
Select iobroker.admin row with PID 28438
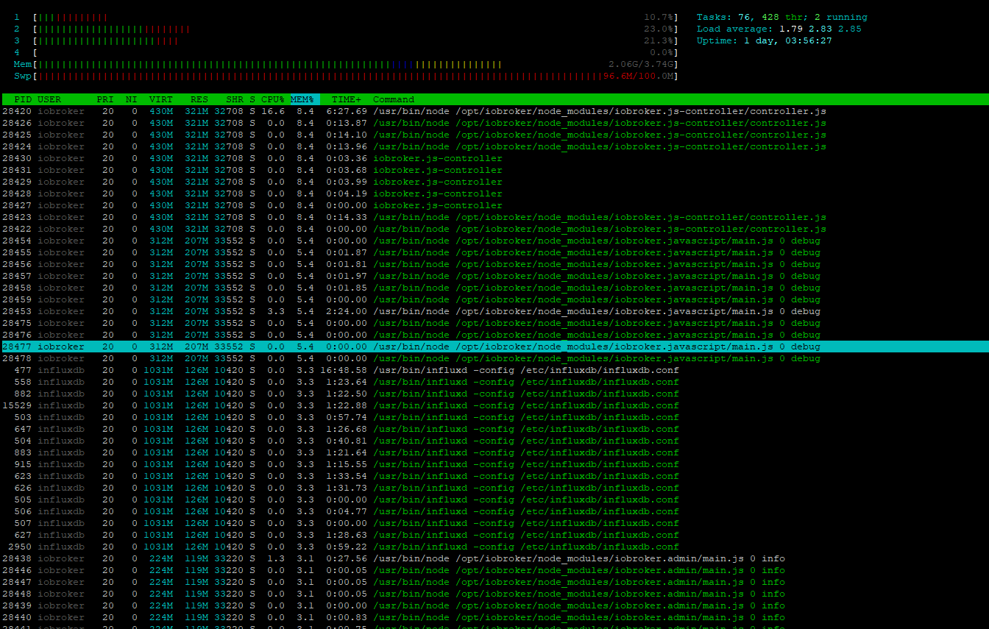click(x=494, y=558)
